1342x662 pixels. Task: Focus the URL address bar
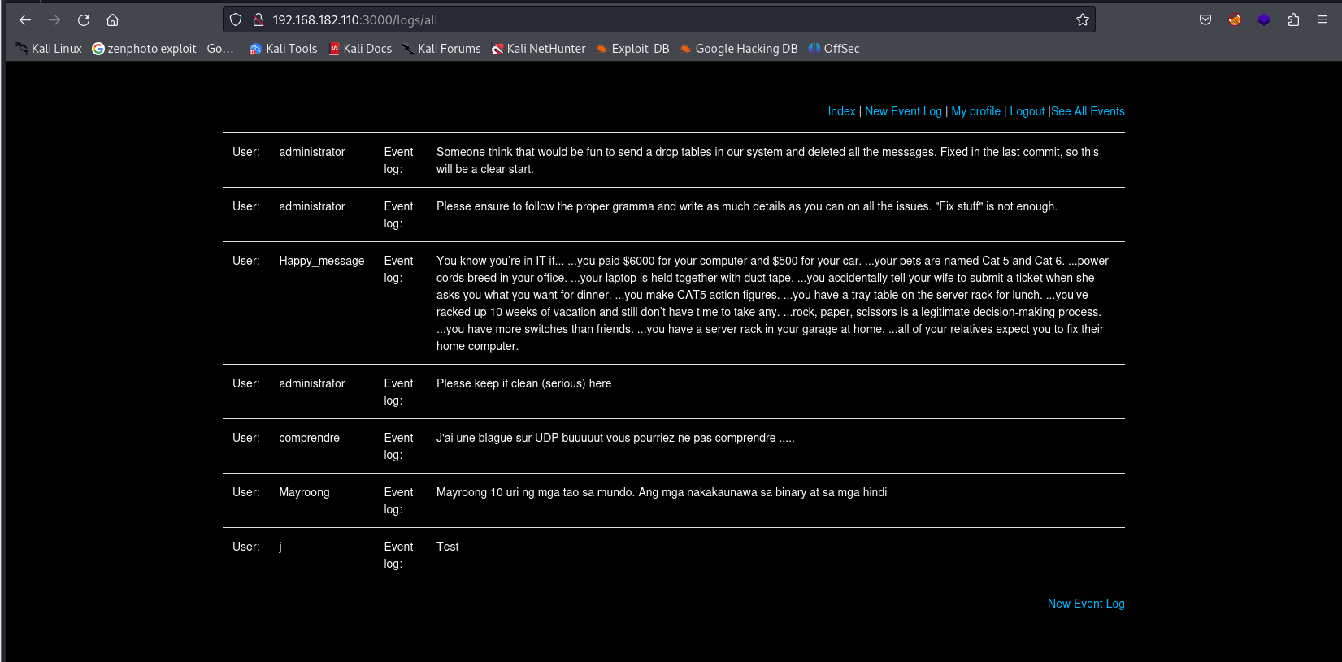pyautogui.click(x=650, y=20)
